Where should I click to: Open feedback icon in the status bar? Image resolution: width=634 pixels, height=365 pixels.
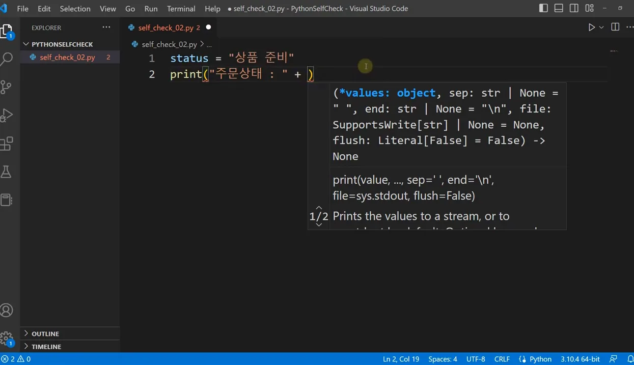click(613, 359)
